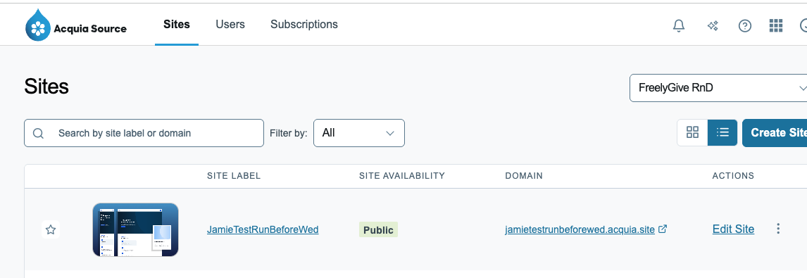
Task: Open more actions menu for JamieTestRunBeforeWed
Action: [778, 229]
